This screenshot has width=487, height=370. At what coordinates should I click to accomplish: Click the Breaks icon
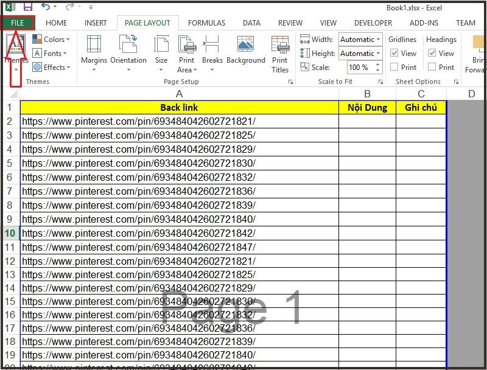click(x=211, y=43)
